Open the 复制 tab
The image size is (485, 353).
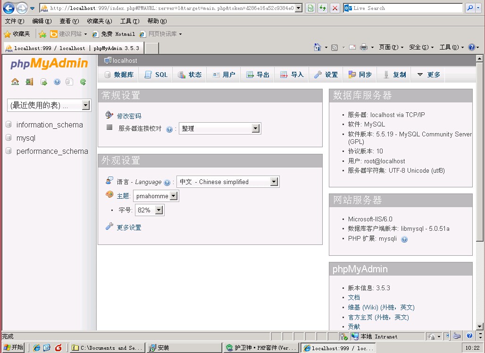[x=394, y=75]
